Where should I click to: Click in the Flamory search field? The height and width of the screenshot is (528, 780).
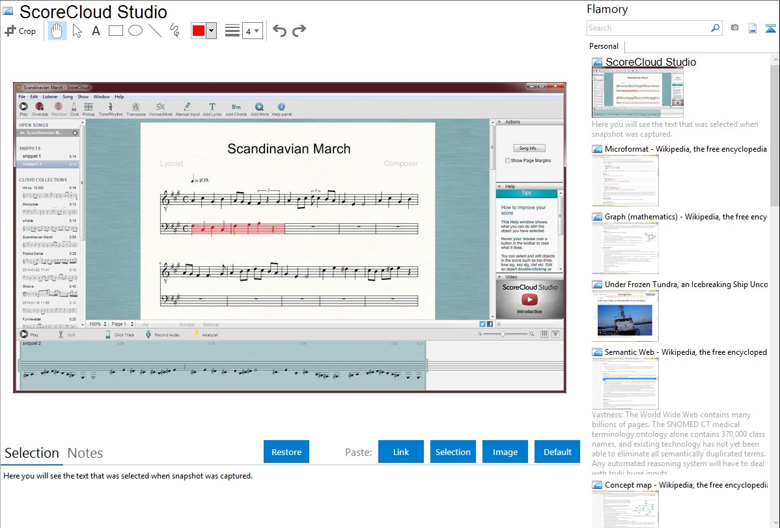click(648, 28)
